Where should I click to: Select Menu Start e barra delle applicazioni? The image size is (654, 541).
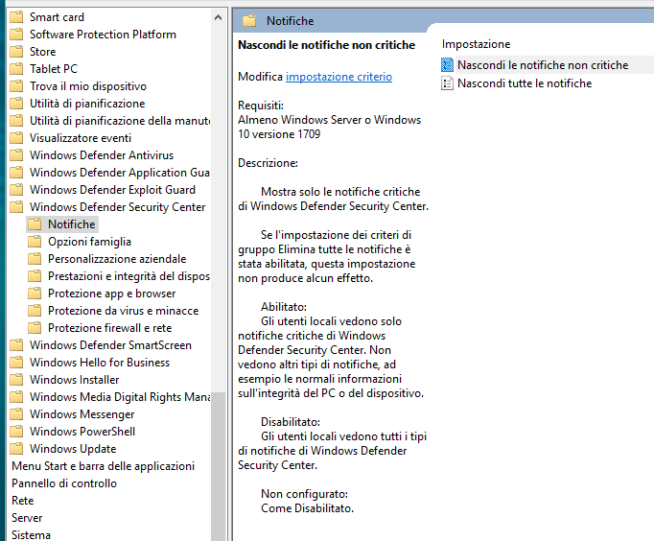103,466
